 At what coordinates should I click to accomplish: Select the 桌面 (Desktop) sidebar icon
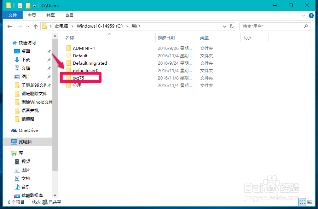click(x=17, y=51)
